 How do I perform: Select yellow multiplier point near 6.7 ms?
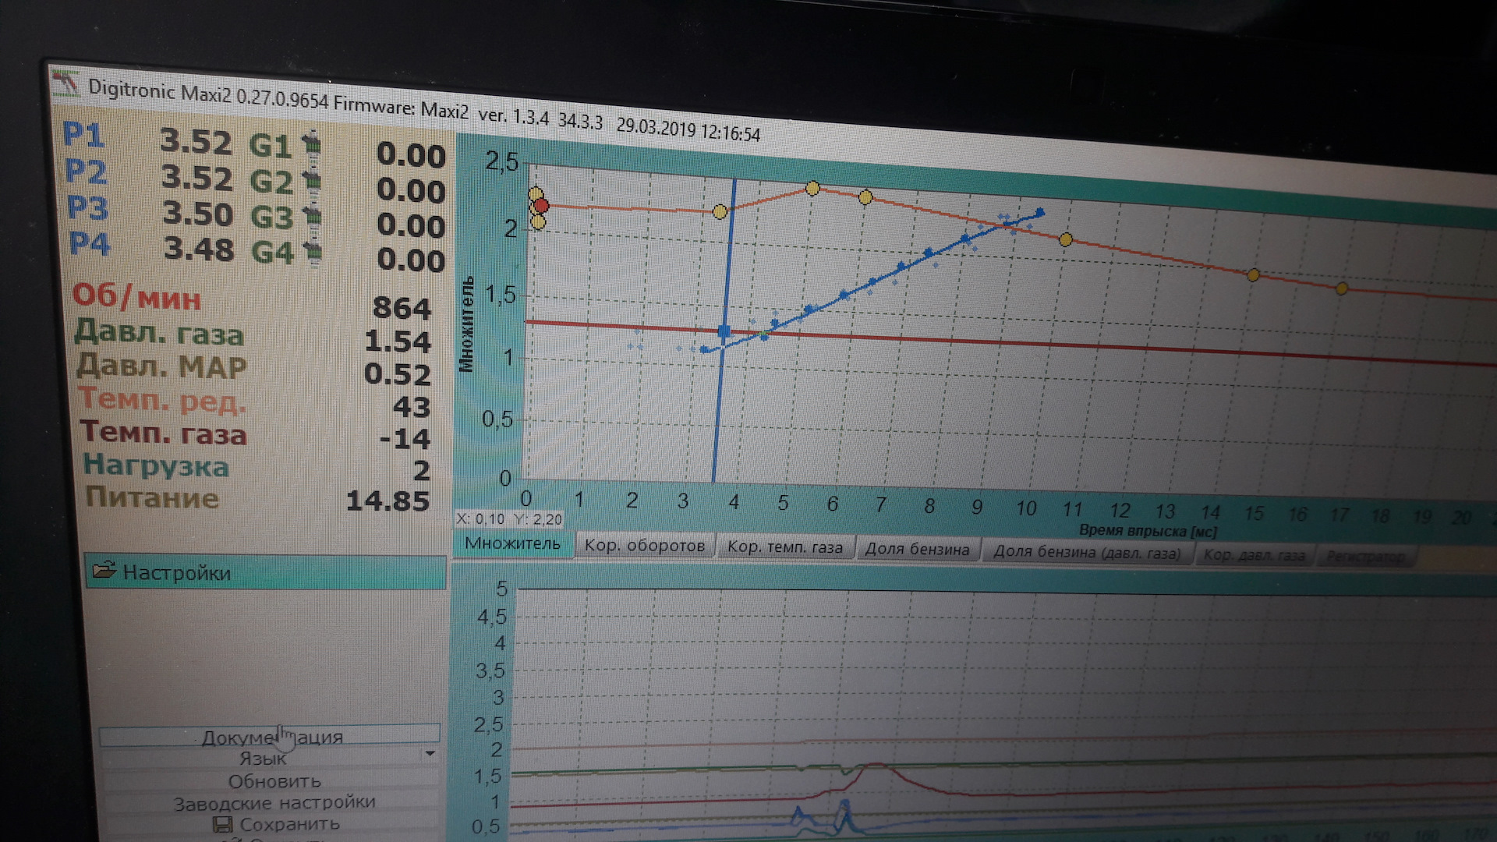(x=865, y=197)
